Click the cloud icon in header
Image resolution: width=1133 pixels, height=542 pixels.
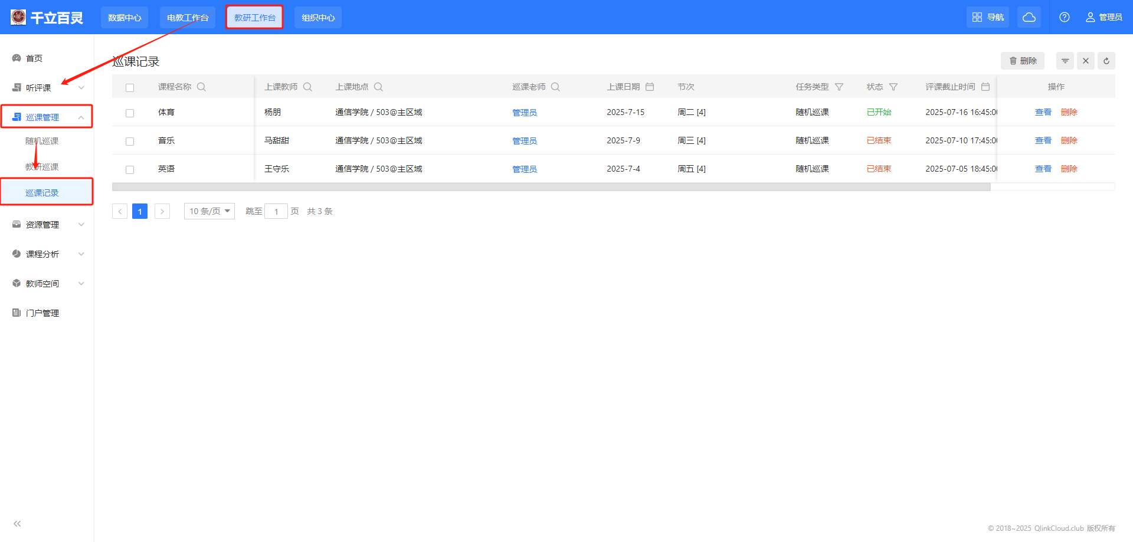pyautogui.click(x=1029, y=17)
